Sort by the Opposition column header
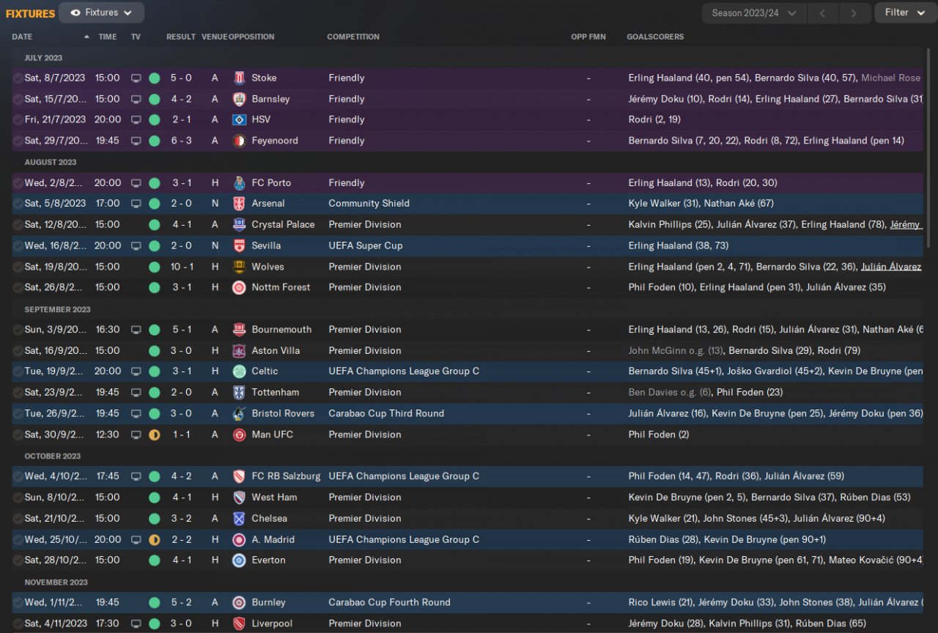 click(251, 37)
